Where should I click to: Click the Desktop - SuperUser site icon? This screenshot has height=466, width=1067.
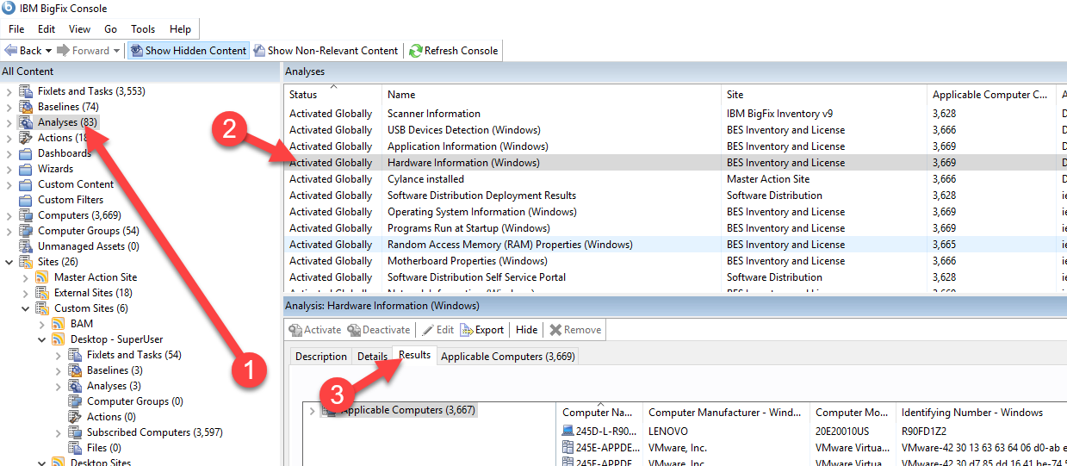[59, 339]
